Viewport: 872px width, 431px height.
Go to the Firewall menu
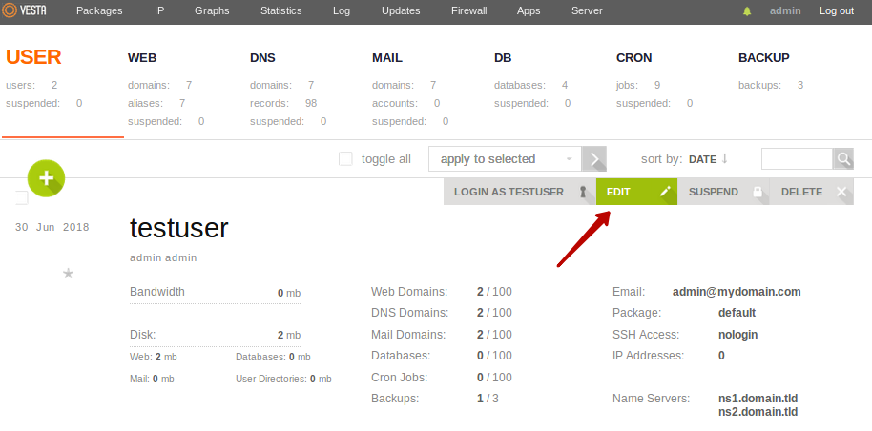[x=468, y=11]
